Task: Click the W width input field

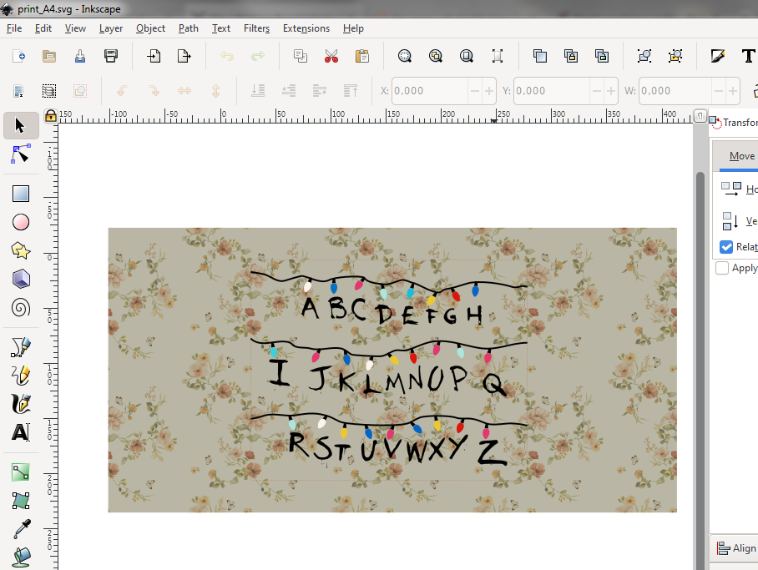Action: click(675, 91)
